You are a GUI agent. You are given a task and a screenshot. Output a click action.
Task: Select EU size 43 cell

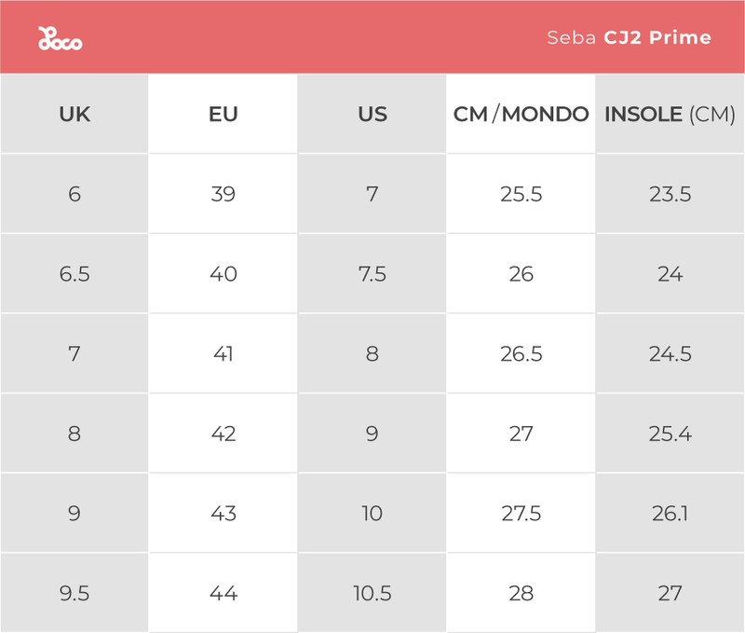tap(223, 514)
